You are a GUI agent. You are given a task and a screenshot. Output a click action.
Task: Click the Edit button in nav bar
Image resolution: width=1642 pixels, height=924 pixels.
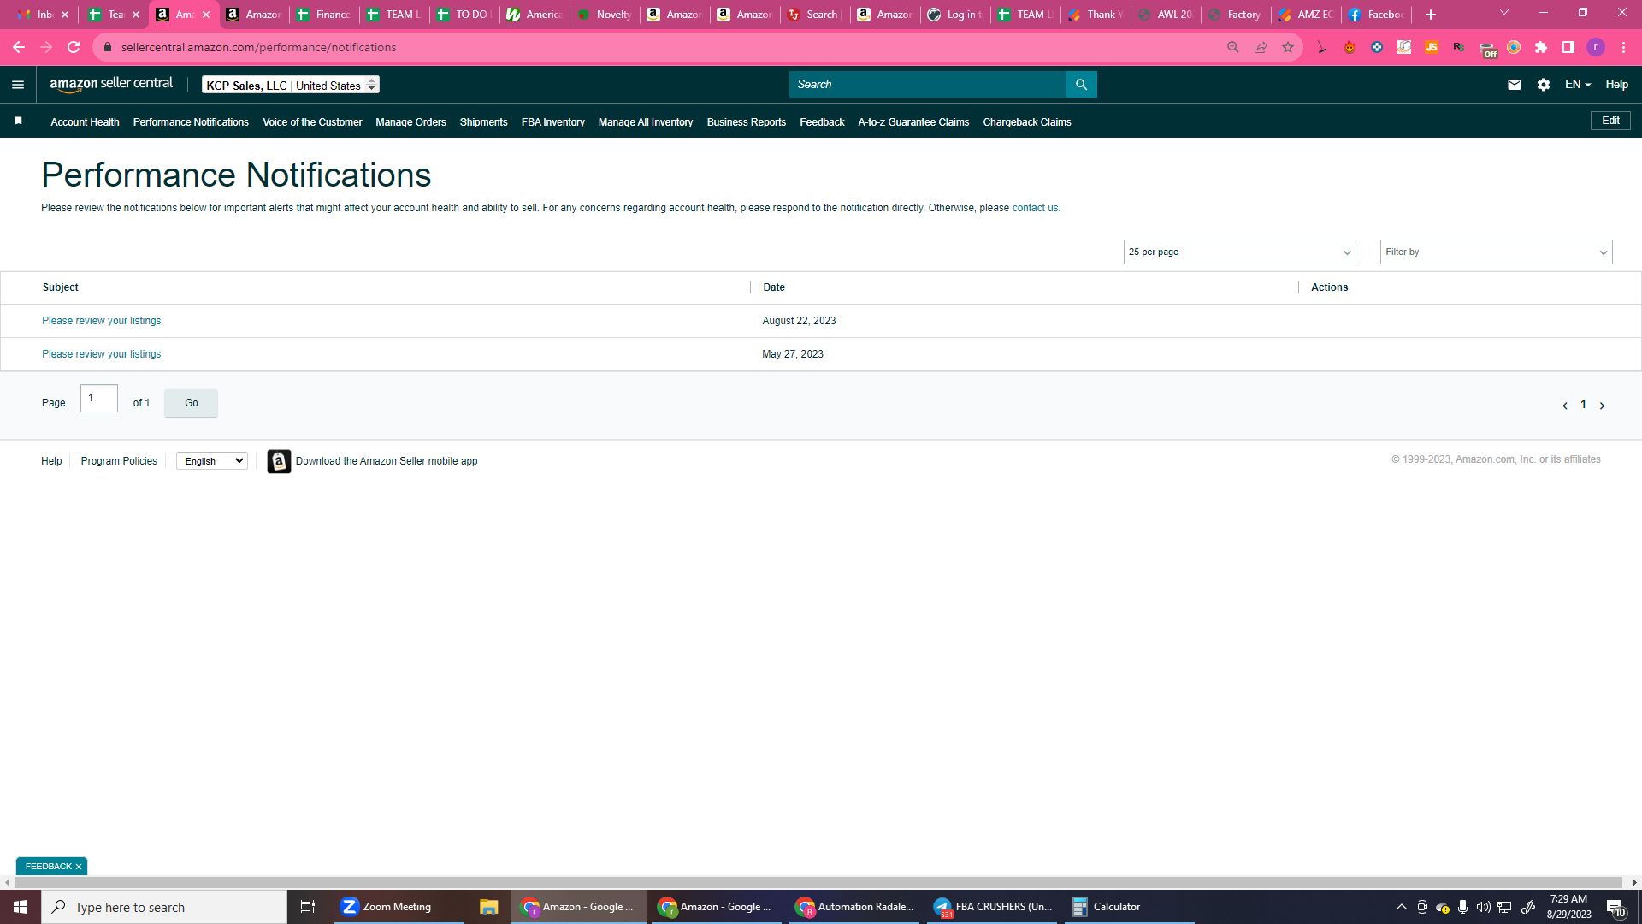1610,121
